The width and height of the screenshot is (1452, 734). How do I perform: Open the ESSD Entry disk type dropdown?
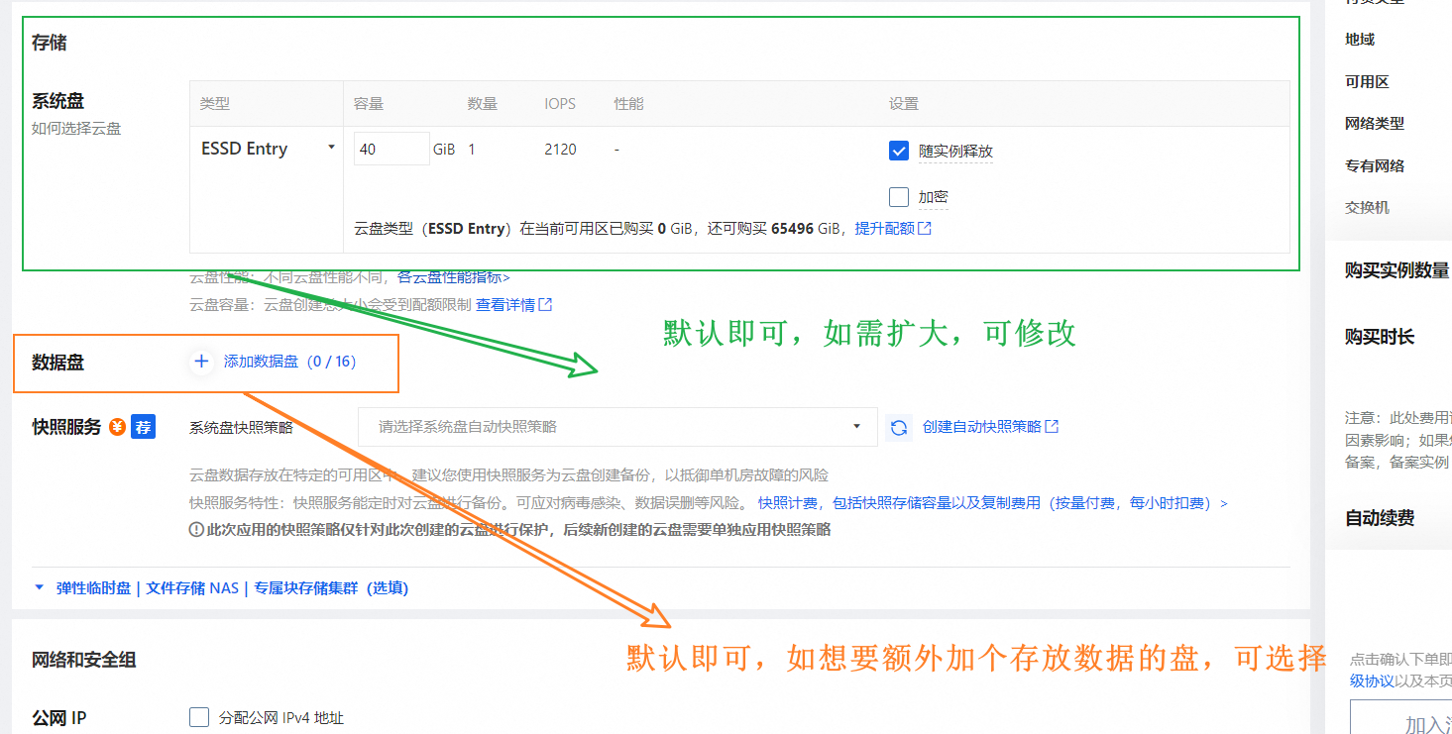pyautogui.click(x=268, y=149)
